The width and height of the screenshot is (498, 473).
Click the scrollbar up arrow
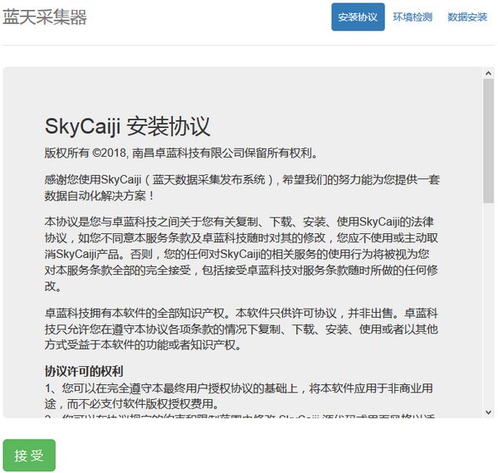coord(488,72)
